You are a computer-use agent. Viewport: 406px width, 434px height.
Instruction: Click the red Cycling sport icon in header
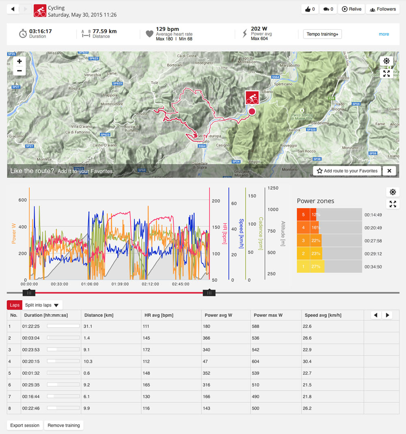click(x=40, y=11)
